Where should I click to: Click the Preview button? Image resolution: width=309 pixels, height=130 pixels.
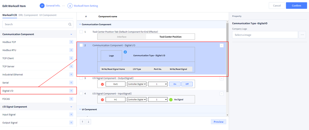218,122
